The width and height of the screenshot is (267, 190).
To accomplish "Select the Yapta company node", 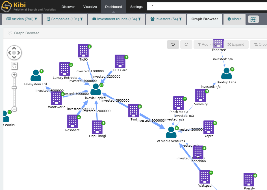I will [x=209, y=127].
